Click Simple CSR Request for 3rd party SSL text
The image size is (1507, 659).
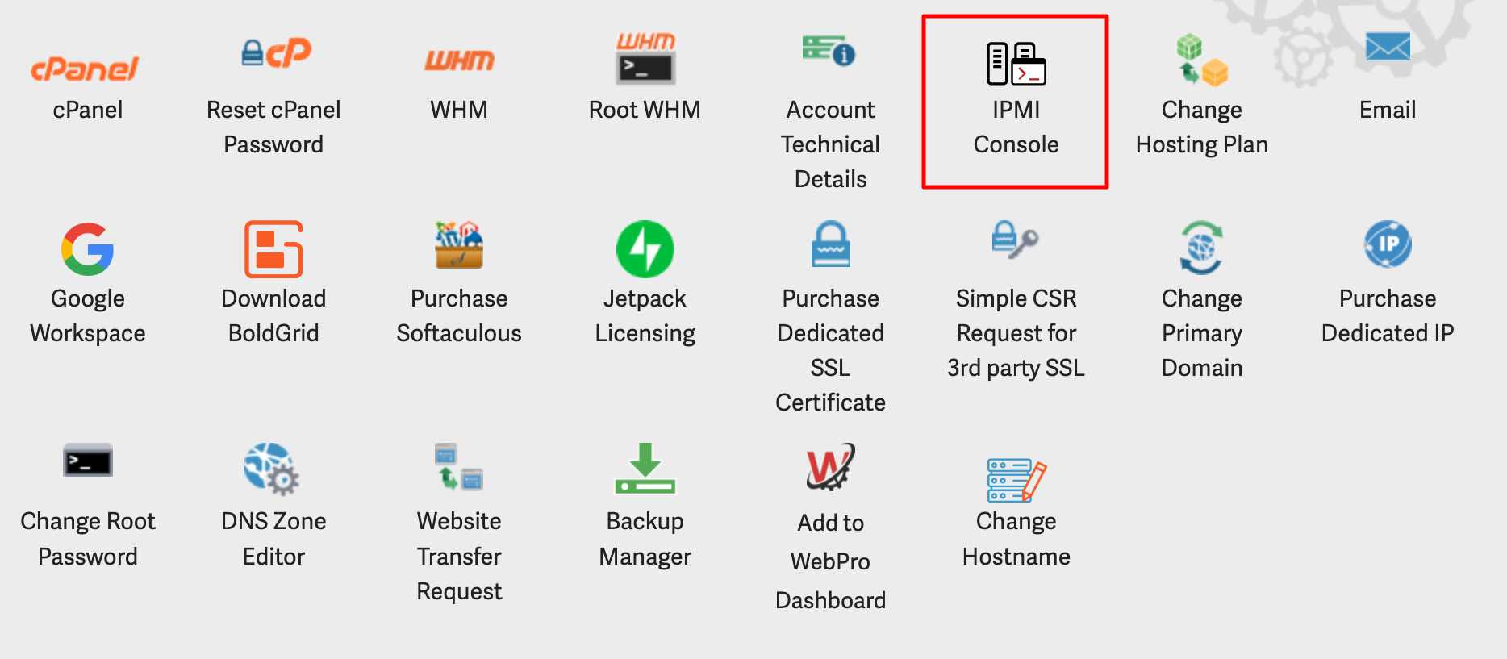(1016, 333)
